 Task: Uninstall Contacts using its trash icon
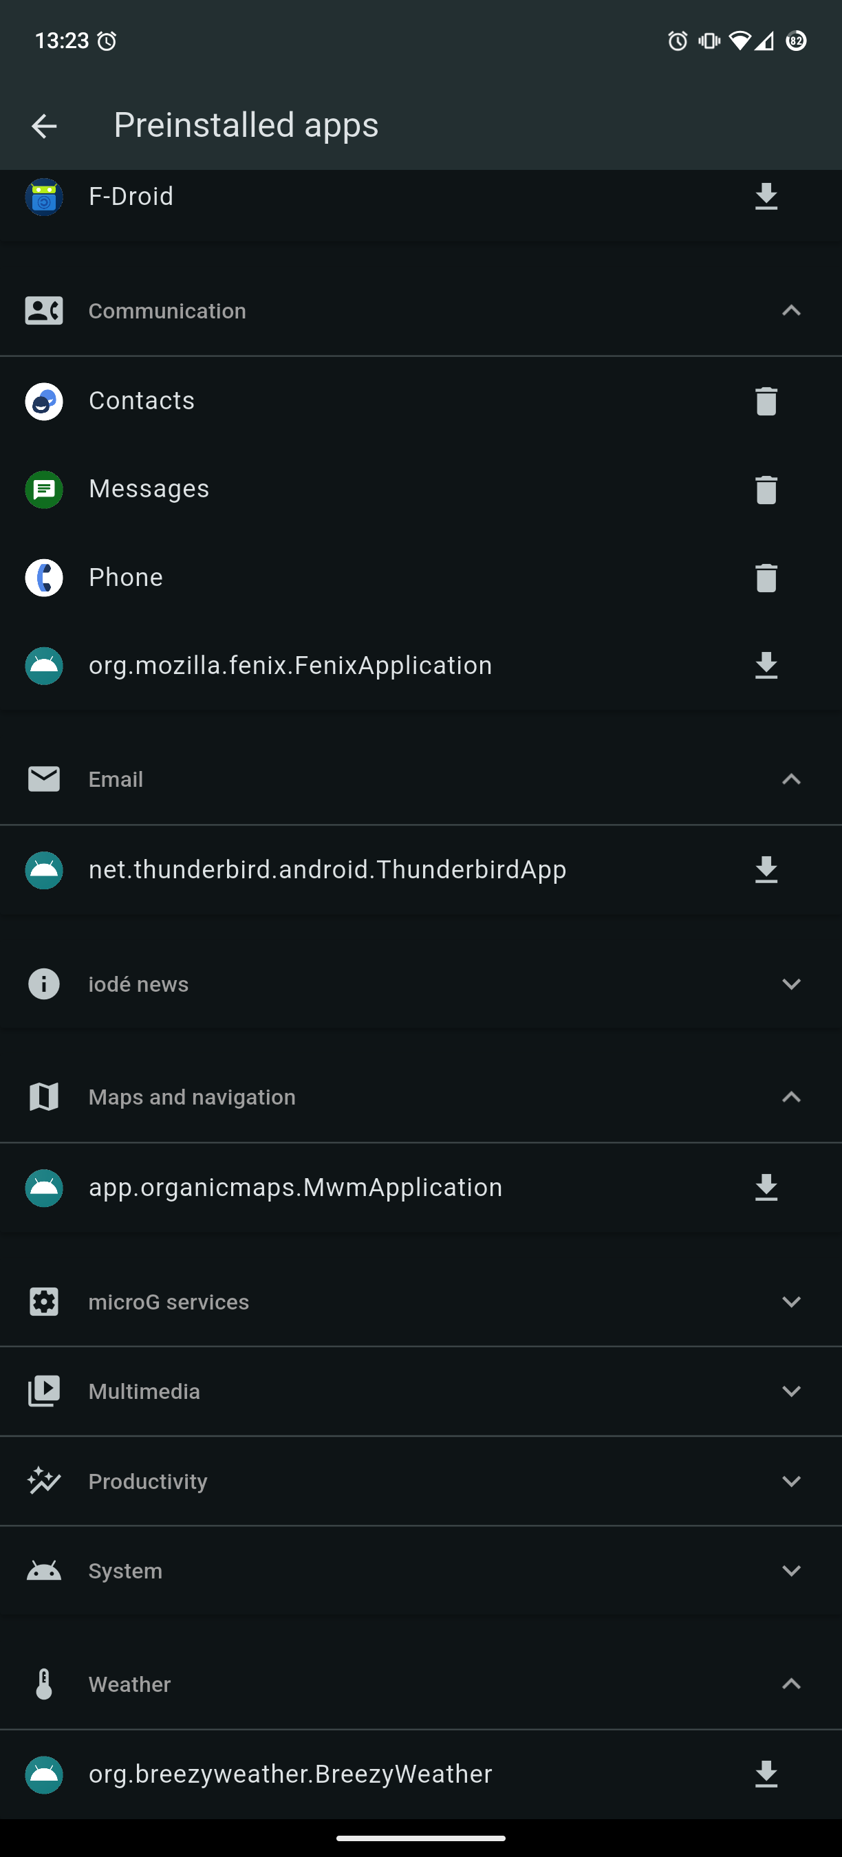tap(766, 401)
